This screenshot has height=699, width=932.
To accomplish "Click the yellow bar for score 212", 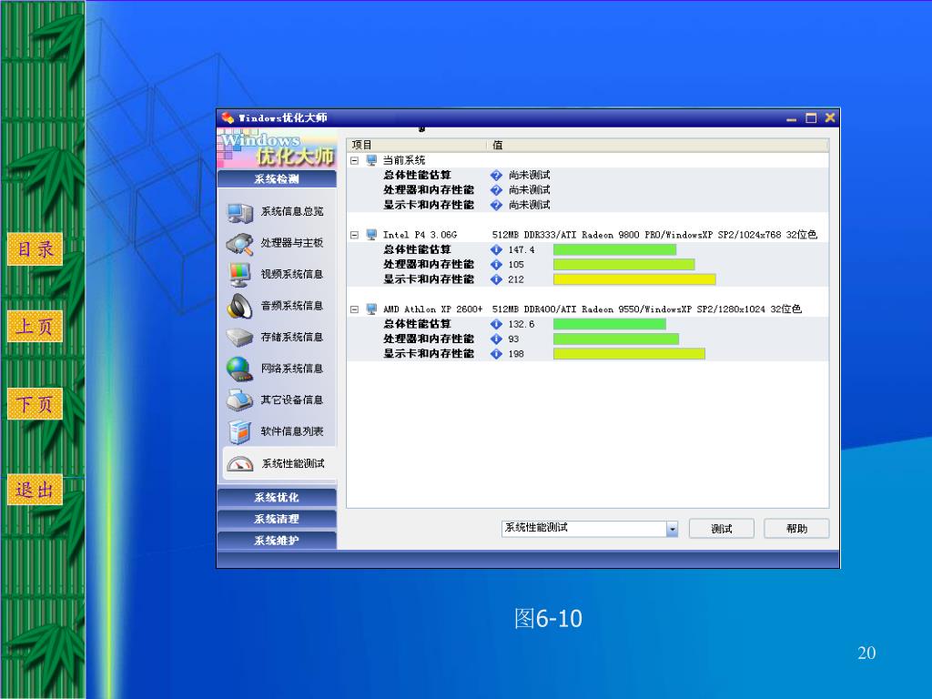I will click(x=634, y=279).
